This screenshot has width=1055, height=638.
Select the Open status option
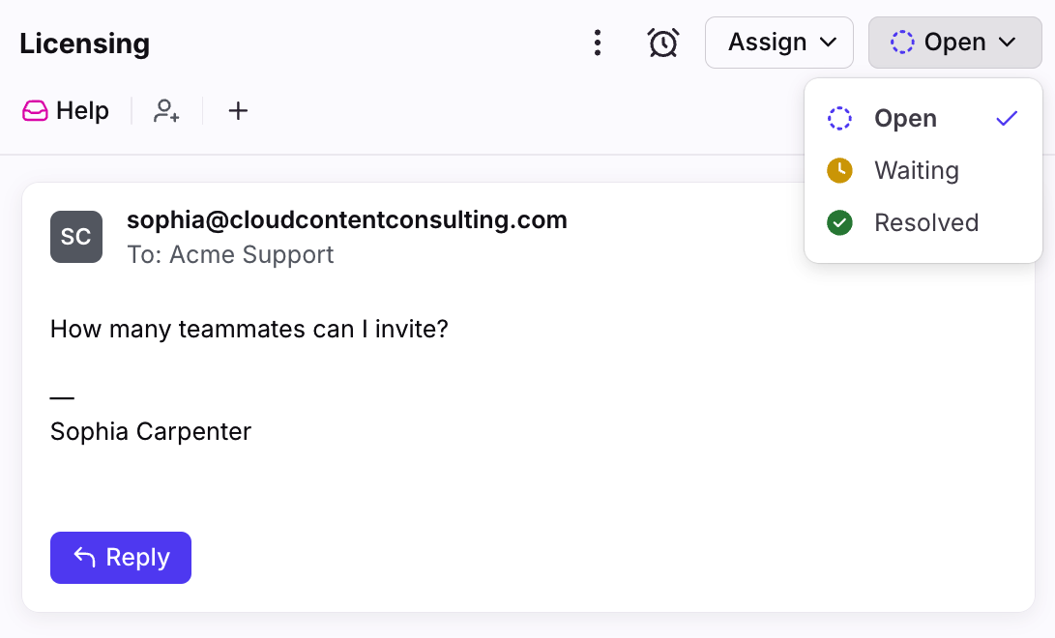905,119
